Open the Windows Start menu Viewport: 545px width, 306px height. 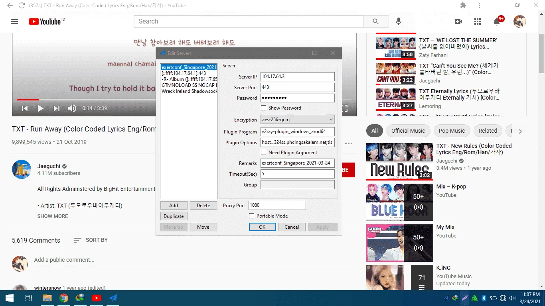click(9, 298)
